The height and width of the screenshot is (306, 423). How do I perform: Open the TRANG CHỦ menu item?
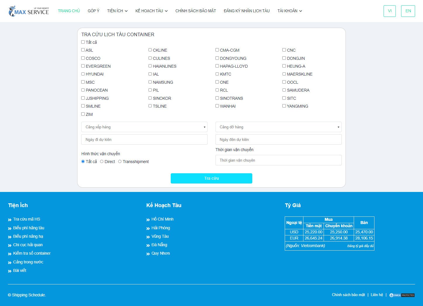[x=69, y=11]
